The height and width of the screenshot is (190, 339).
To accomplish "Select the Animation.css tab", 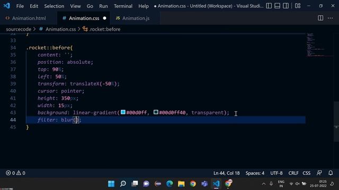I will (x=84, y=18).
